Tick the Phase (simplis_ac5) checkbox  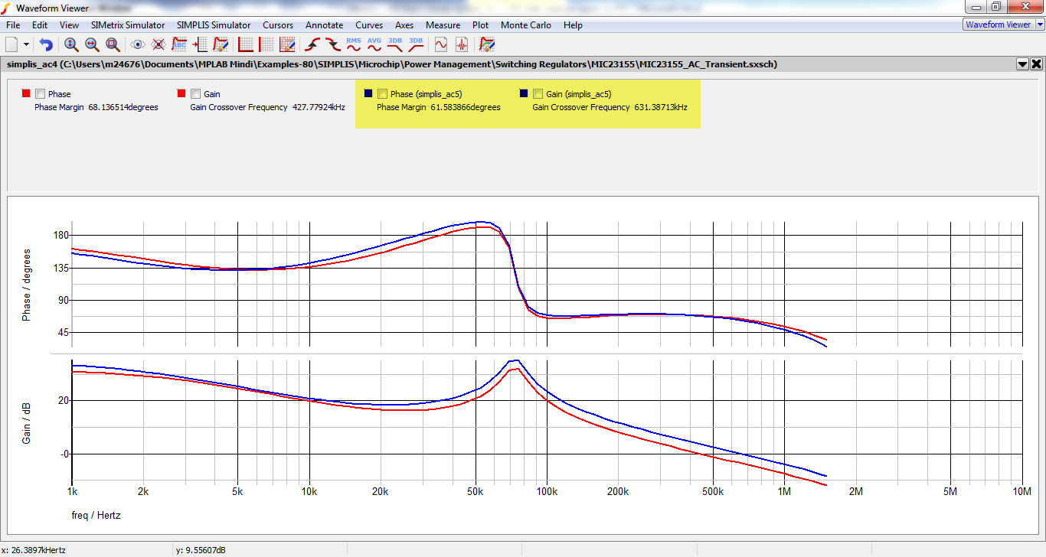pos(382,94)
